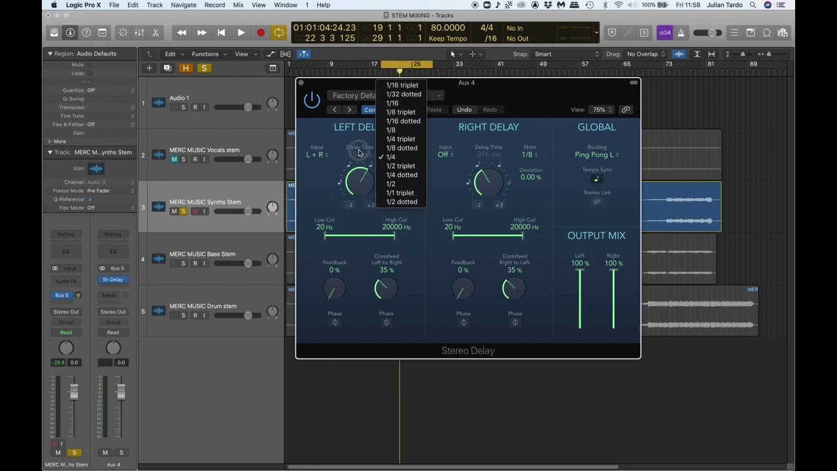The height and width of the screenshot is (471, 837).
Task: Toggle the Catch Playhead button
Action: point(304,54)
